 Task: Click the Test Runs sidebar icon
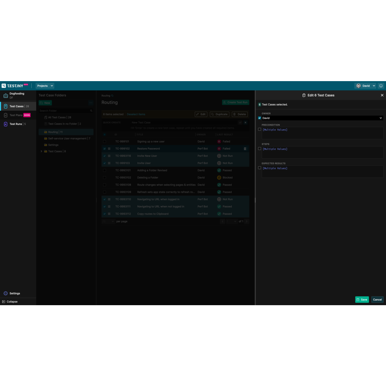click(x=5, y=124)
